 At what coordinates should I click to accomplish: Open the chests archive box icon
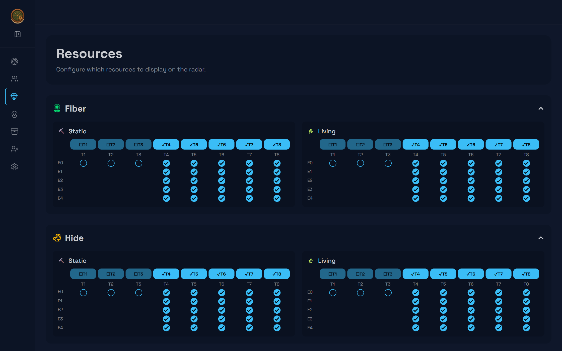click(x=15, y=132)
